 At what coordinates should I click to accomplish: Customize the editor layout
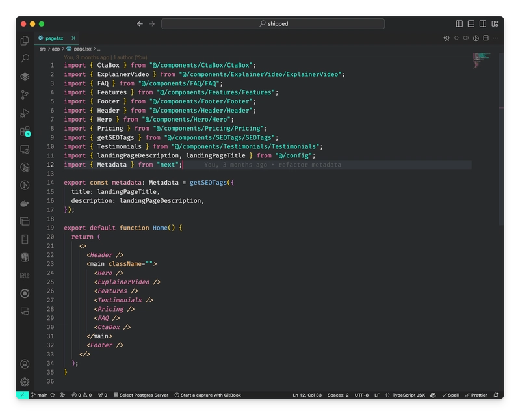495,23
